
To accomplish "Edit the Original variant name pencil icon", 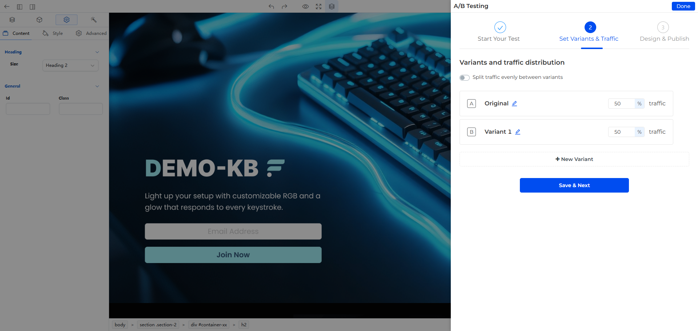I will point(514,104).
